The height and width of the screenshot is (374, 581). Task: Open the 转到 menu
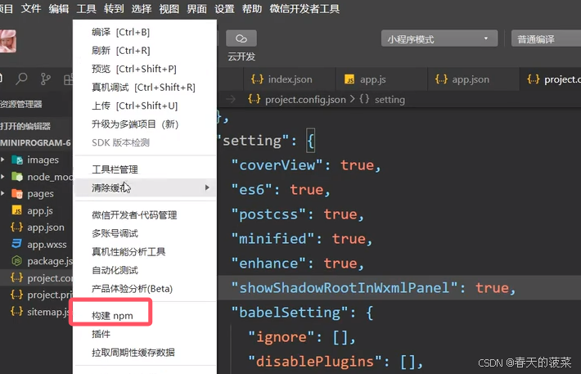click(x=114, y=8)
